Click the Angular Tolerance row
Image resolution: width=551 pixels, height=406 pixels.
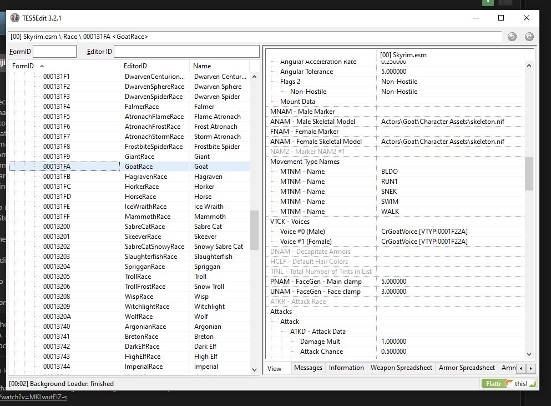coord(395,72)
